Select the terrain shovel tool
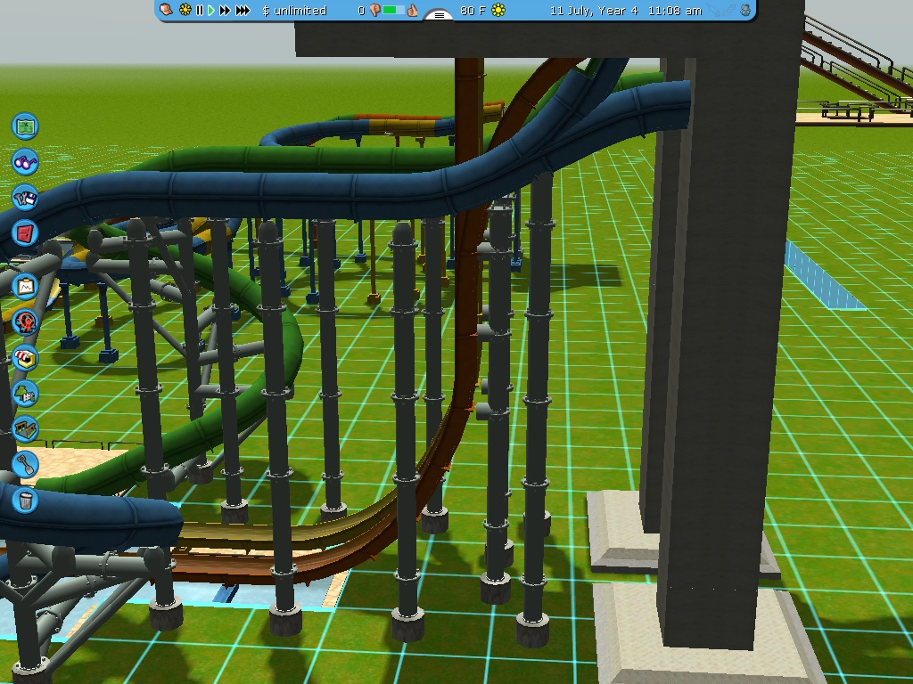Viewport: 913px width, 684px height. click(x=26, y=463)
